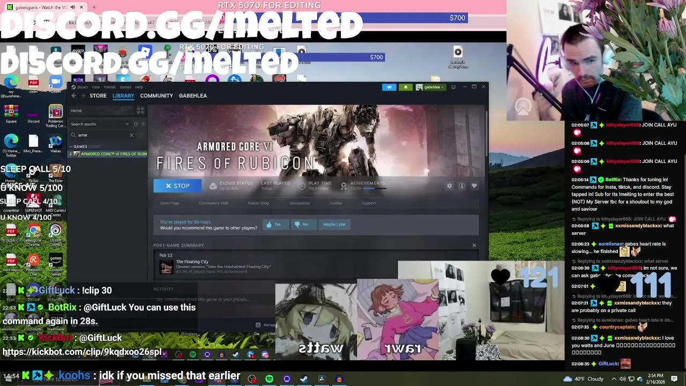This screenshot has height=386, width=686.
Task: Add game to favorites with heart icon
Action: (474, 186)
